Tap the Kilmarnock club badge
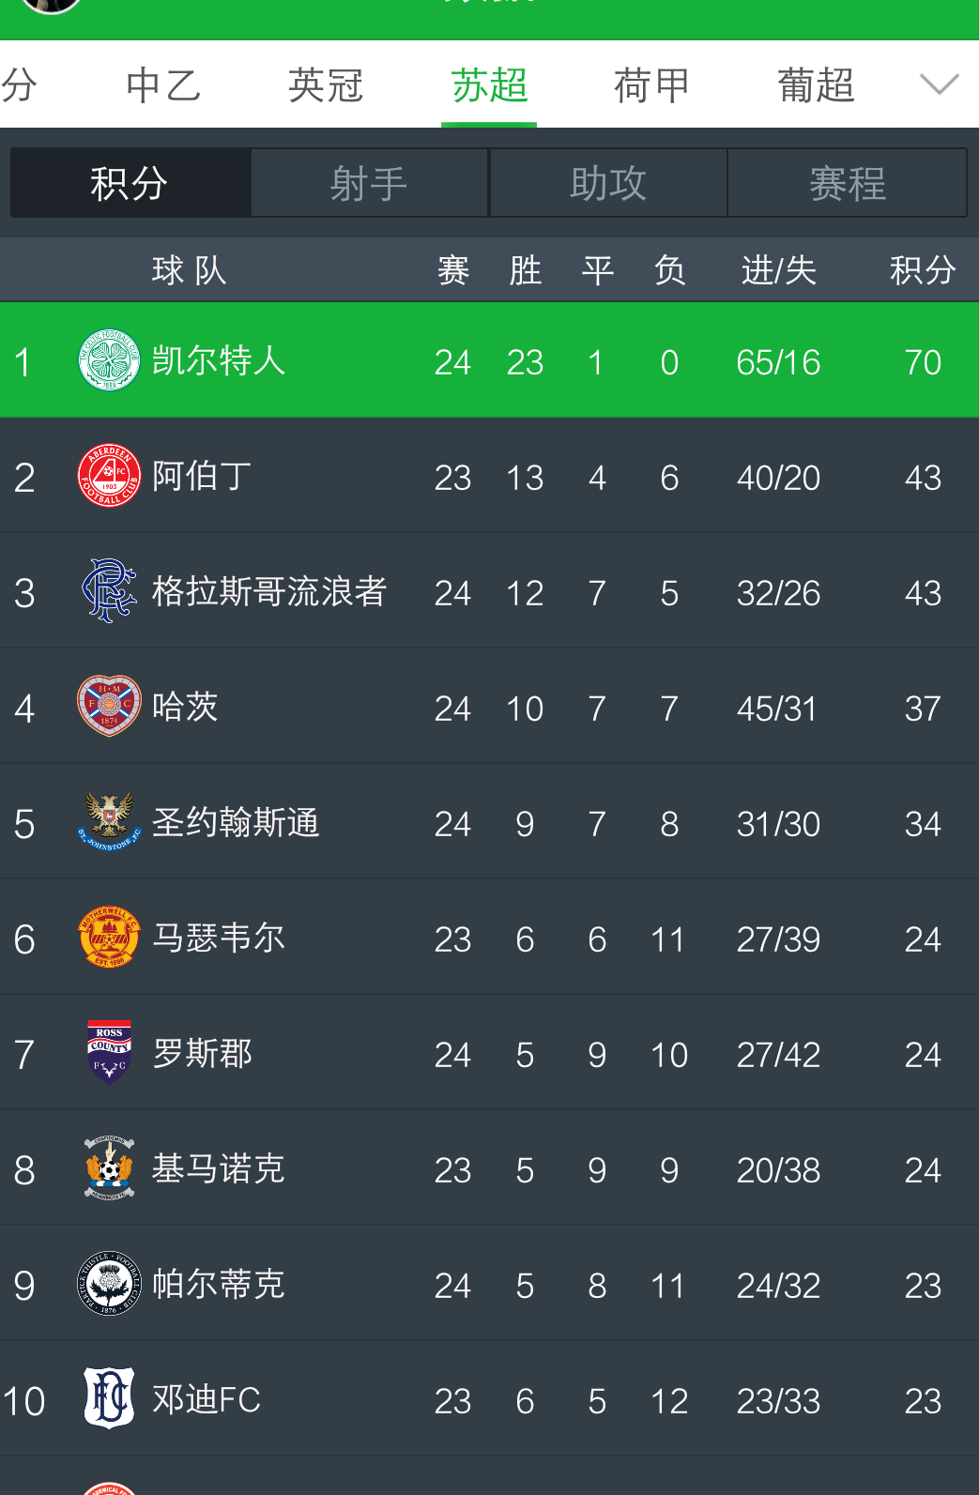Viewport: 979px width, 1495px height. [x=109, y=1168]
